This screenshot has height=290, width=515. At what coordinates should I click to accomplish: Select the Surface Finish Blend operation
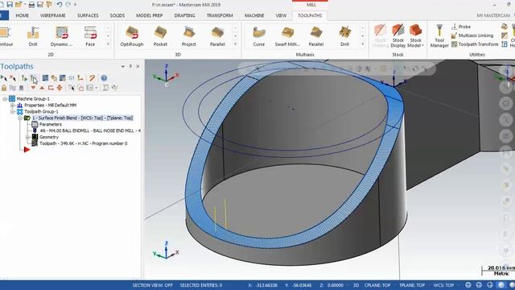tap(82, 118)
